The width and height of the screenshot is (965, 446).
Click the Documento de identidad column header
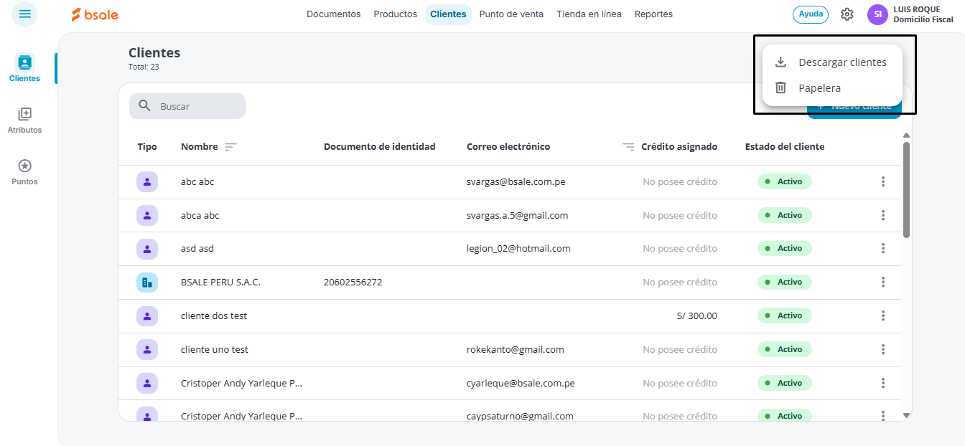[x=380, y=147]
